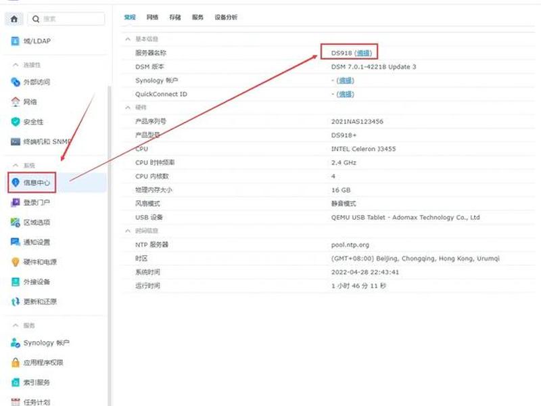Select the DSM 7.0.1-42218 Update 3 value
The width and height of the screenshot is (541, 406).
click(374, 66)
